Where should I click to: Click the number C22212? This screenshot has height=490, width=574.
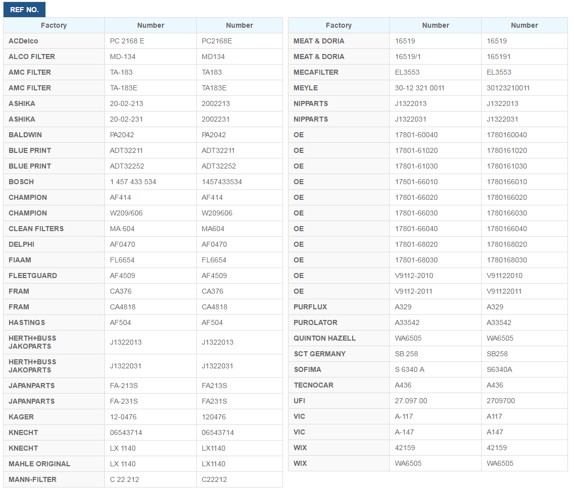tap(214, 480)
